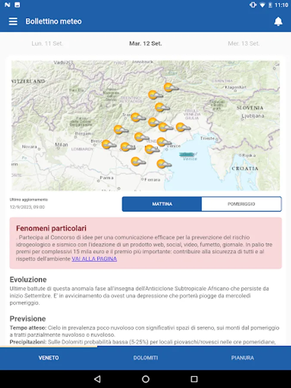291x388 pixels.
Task: Switch to the VENETO bottom tab
Action: tap(48, 358)
